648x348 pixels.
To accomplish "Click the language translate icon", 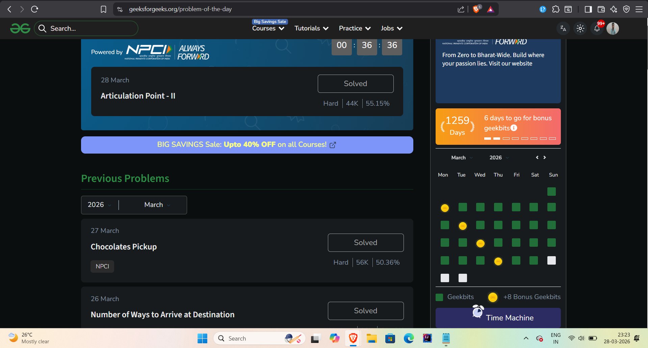I will [563, 28].
